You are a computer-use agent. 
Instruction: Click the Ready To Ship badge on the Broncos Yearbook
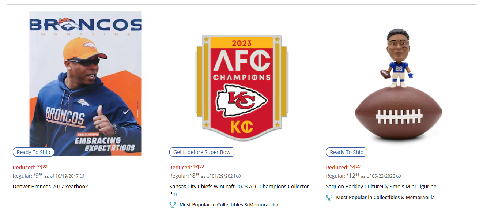click(33, 152)
